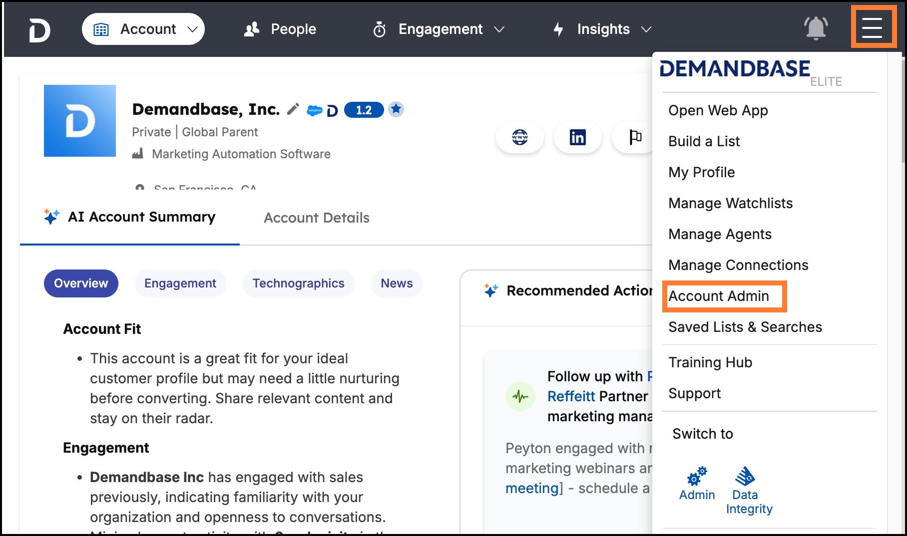Click the 1.2 score badge

point(364,110)
